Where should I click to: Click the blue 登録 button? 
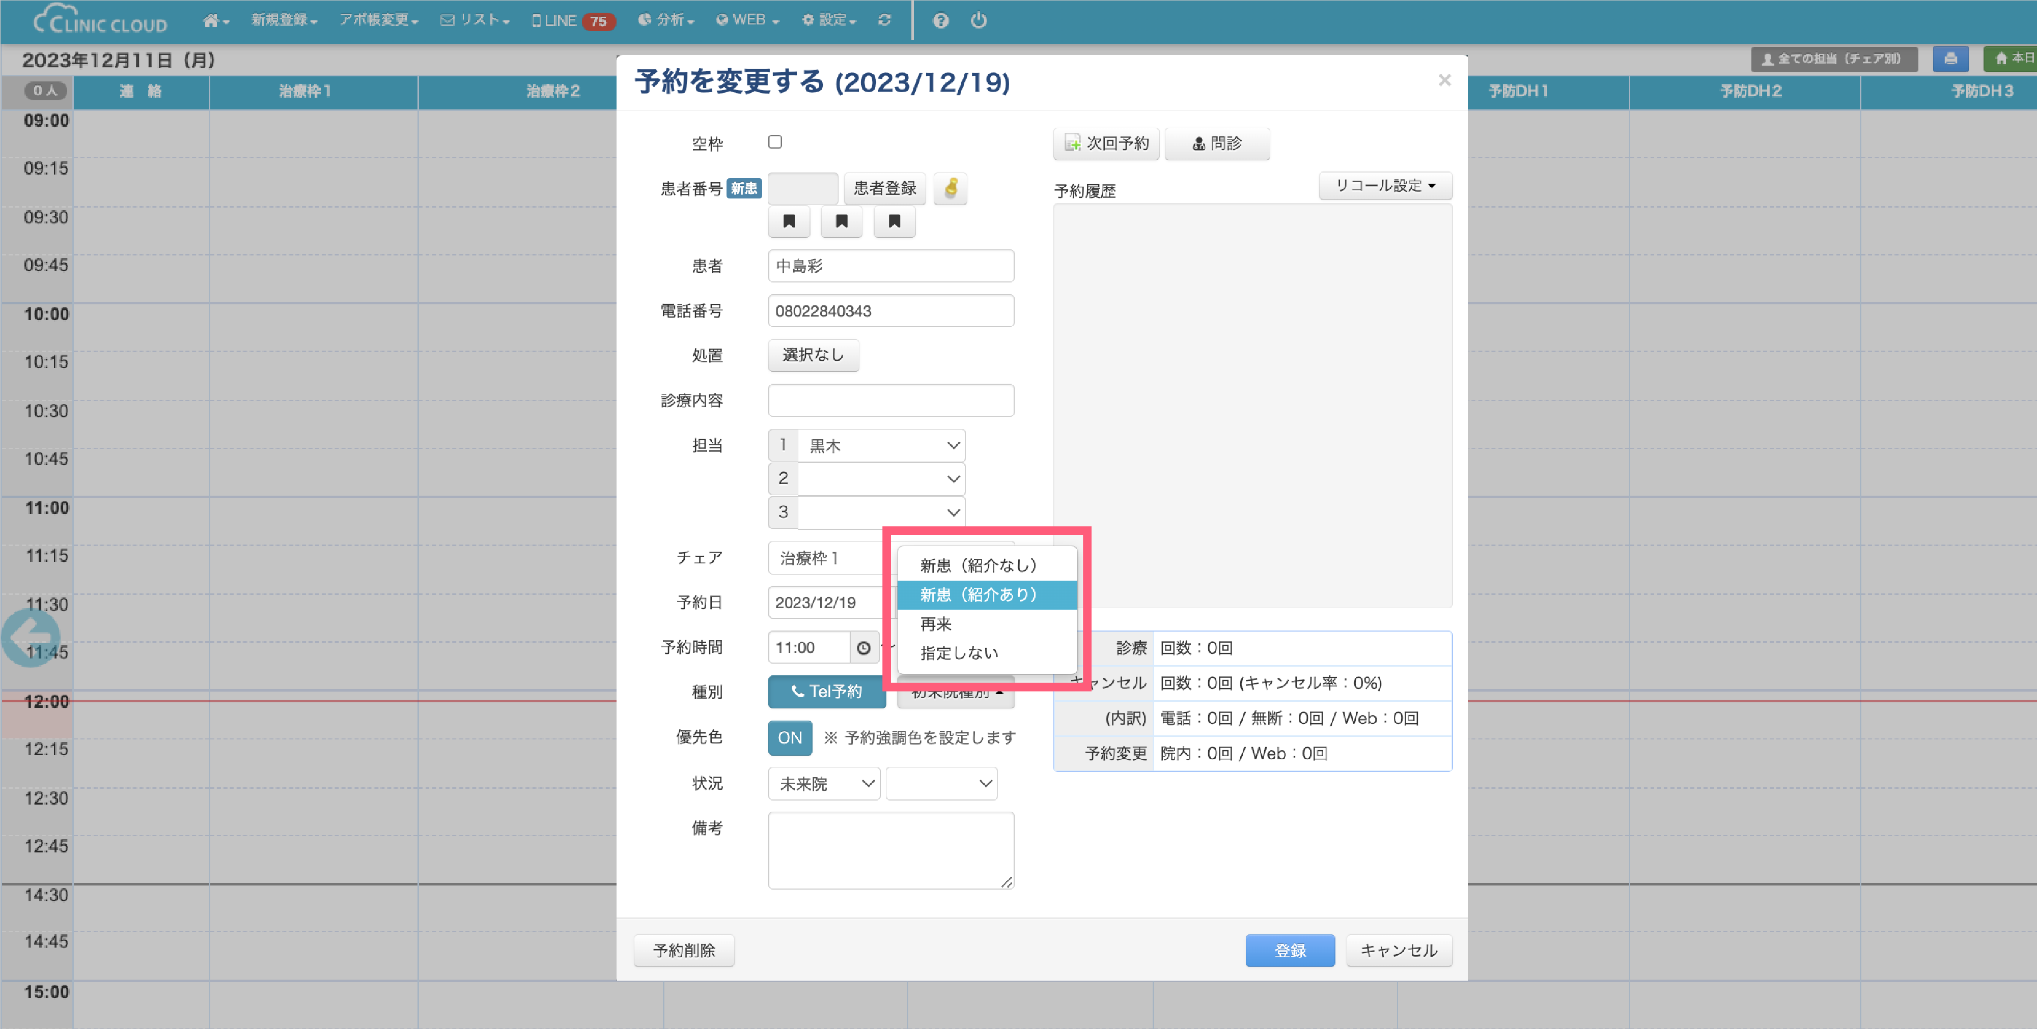click(1289, 951)
